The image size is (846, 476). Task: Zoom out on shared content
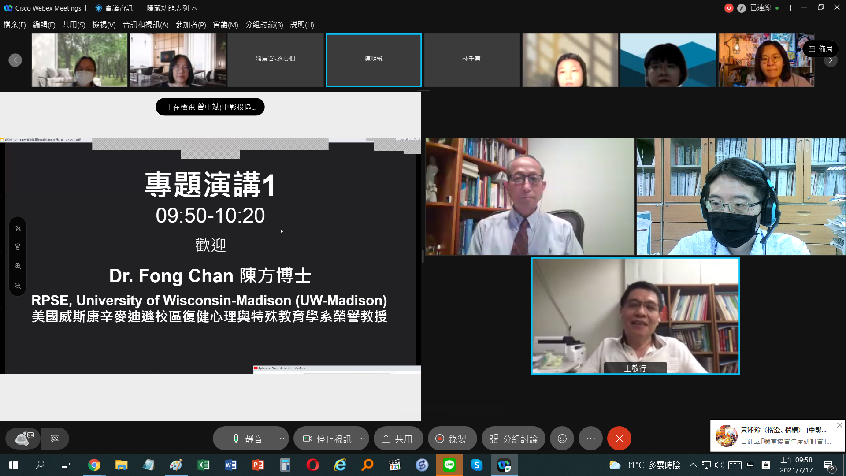tap(18, 286)
